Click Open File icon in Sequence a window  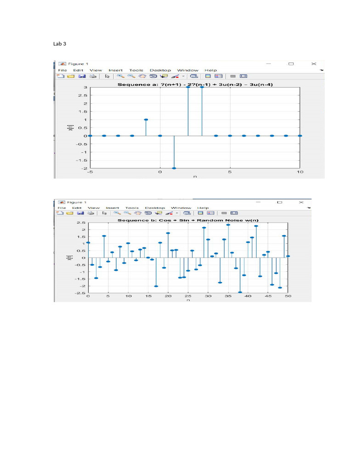[71, 76]
